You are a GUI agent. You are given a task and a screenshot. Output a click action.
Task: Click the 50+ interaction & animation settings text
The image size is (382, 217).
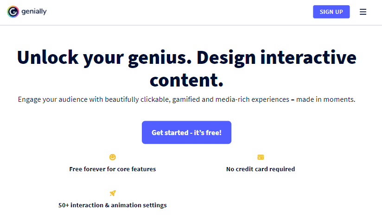point(113,205)
